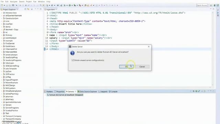Expand the demo project node
Image resolution: width=220 pixels, height=124 pixels.
point(2,27)
